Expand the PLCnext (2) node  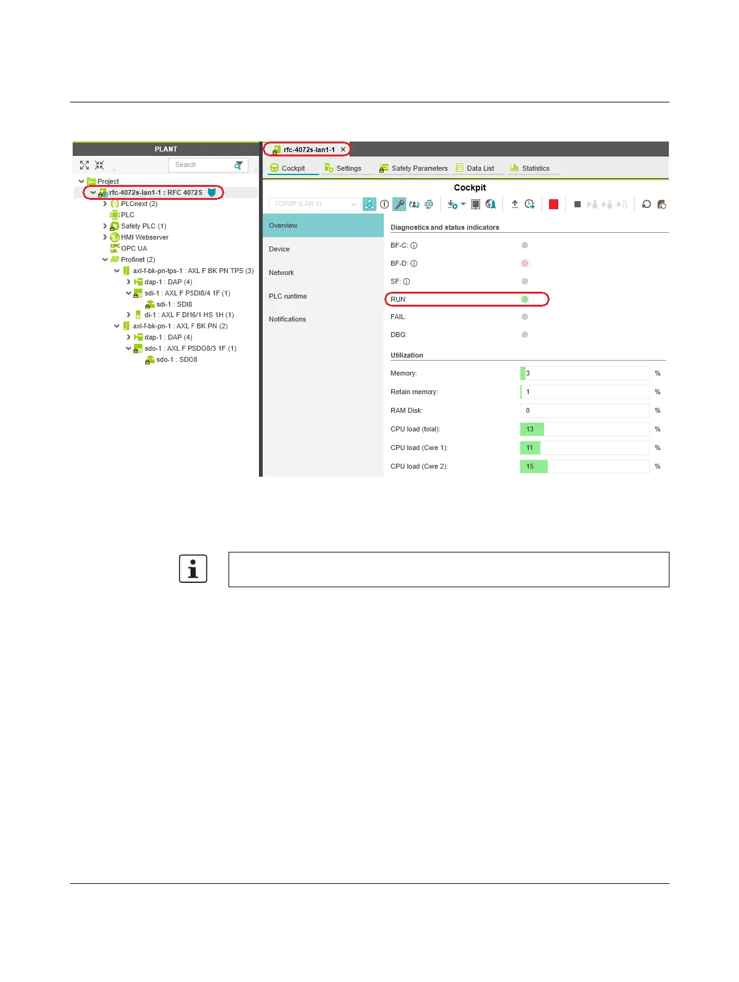pyautogui.click(x=105, y=204)
